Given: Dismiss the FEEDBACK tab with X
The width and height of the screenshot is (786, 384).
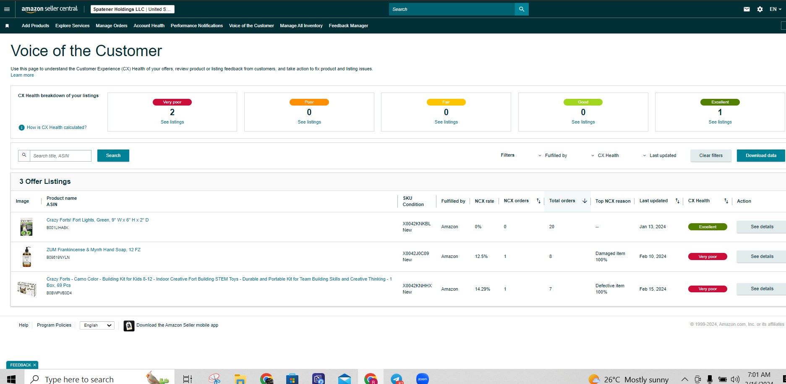Looking at the screenshot, I should coord(34,365).
